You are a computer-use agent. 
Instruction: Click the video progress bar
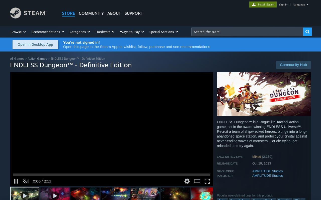point(112,175)
